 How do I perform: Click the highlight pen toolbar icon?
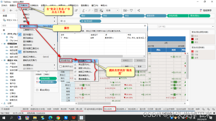[x=84, y=10]
